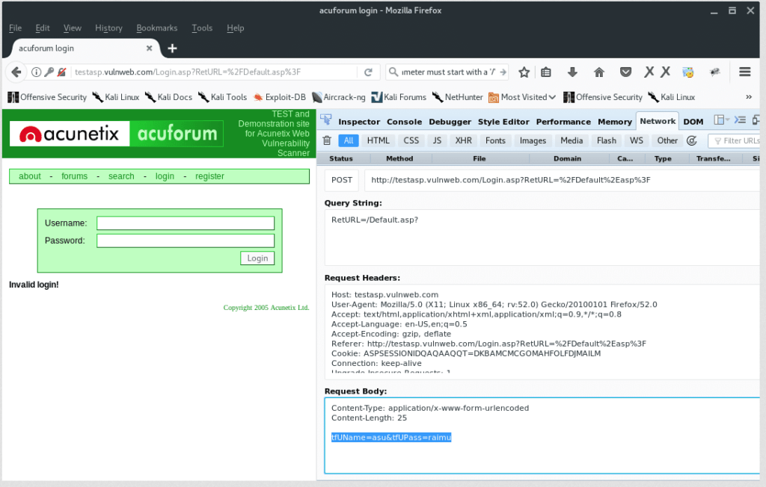This screenshot has height=487, width=766.
Task: Go to the Firefox home page
Action: pyautogui.click(x=599, y=72)
